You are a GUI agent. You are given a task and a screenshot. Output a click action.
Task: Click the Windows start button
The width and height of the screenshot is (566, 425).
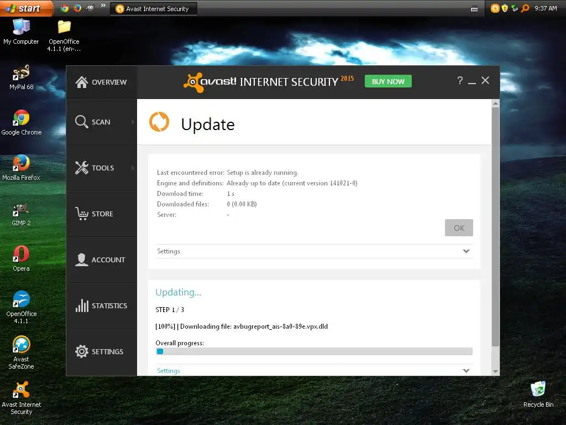[x=25, y=8]
